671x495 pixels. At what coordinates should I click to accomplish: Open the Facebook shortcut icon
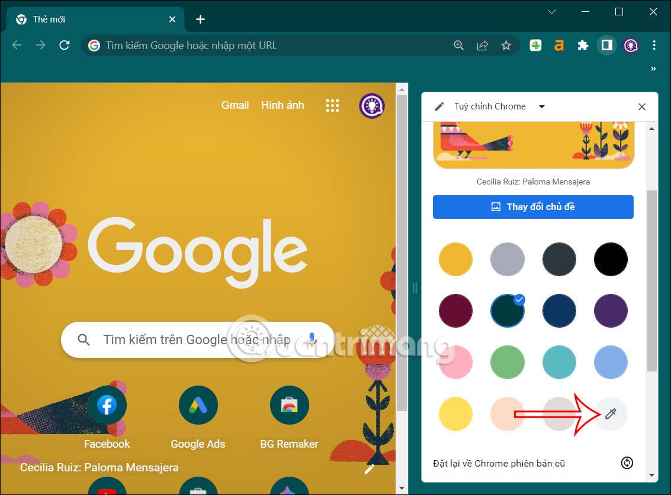[x=107, y=405]
